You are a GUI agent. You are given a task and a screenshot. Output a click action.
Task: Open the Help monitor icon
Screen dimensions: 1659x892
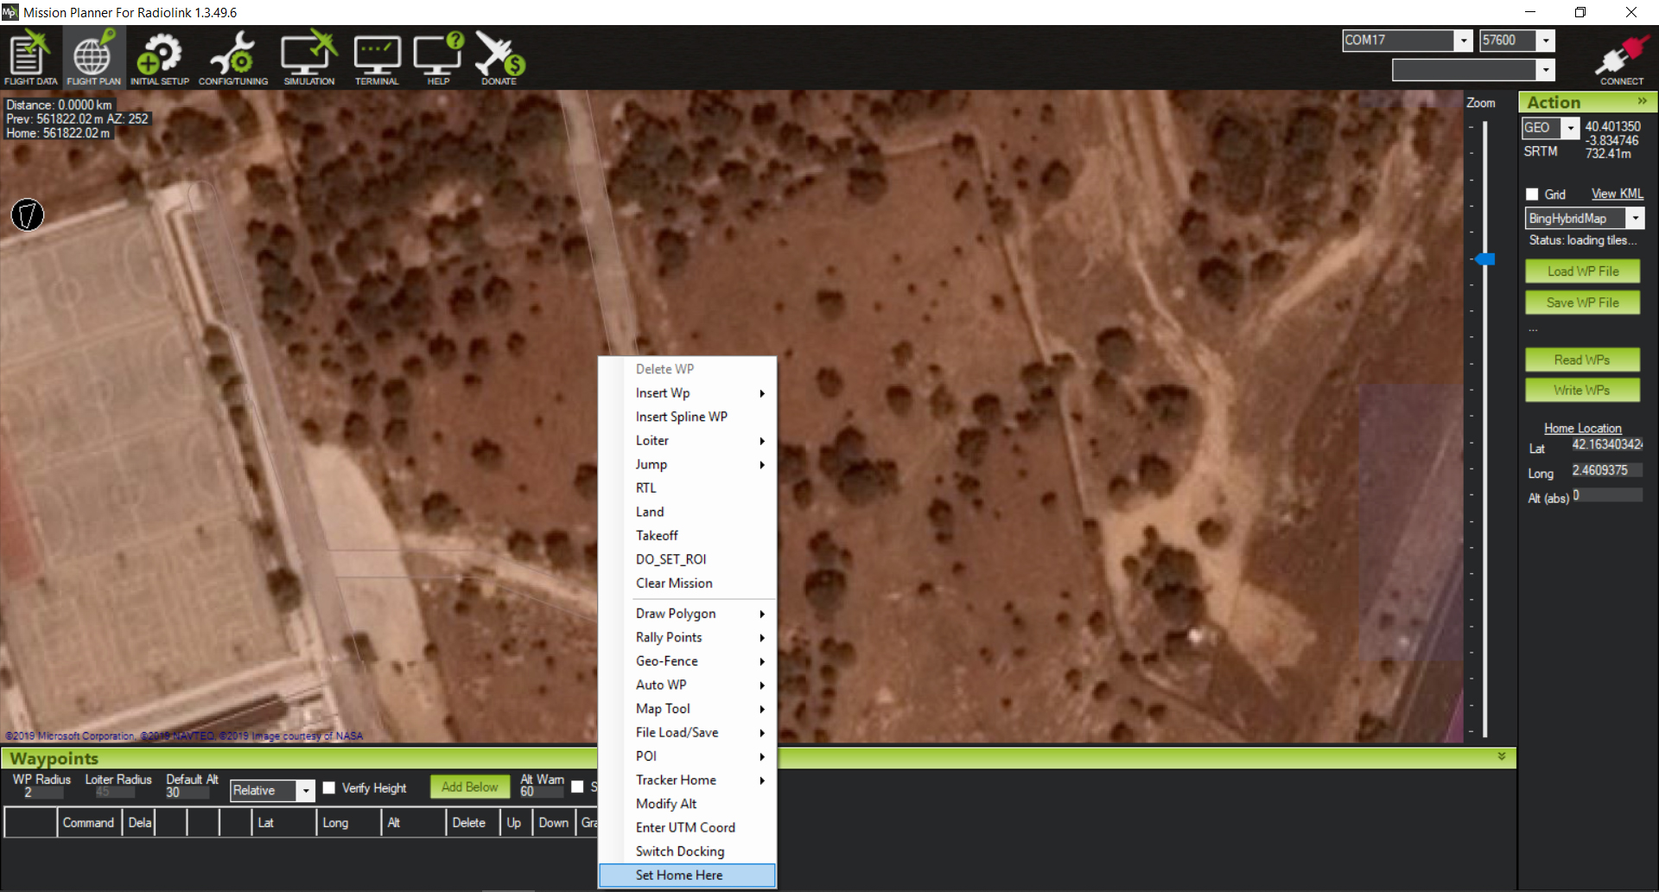(438, 57)
